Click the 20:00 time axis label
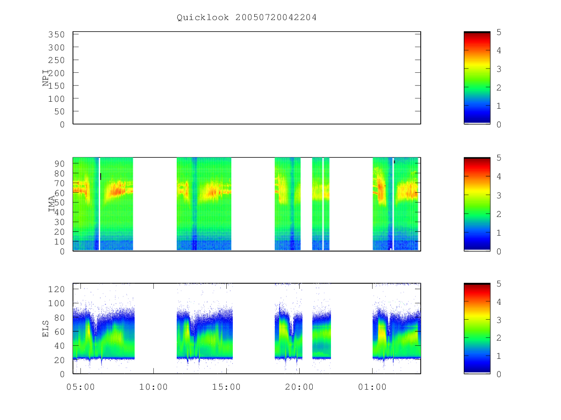561x420 pixels. (x=299, y=387)
